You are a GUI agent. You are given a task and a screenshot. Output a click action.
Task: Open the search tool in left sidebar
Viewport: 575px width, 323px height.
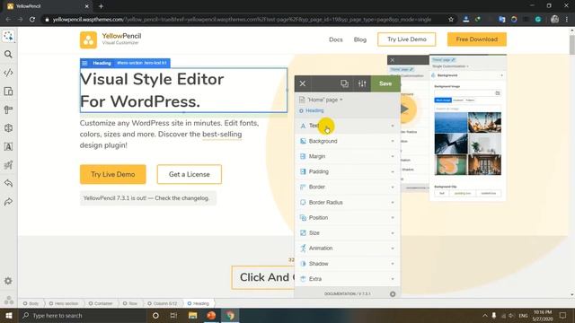(x=8, y=54)
